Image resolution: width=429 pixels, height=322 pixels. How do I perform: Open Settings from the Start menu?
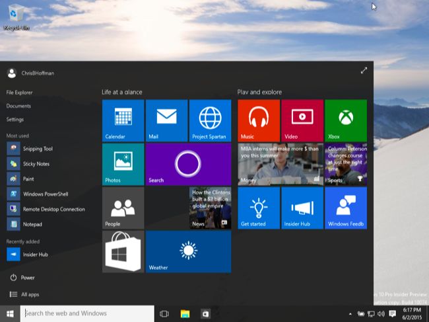click(15, 120)
